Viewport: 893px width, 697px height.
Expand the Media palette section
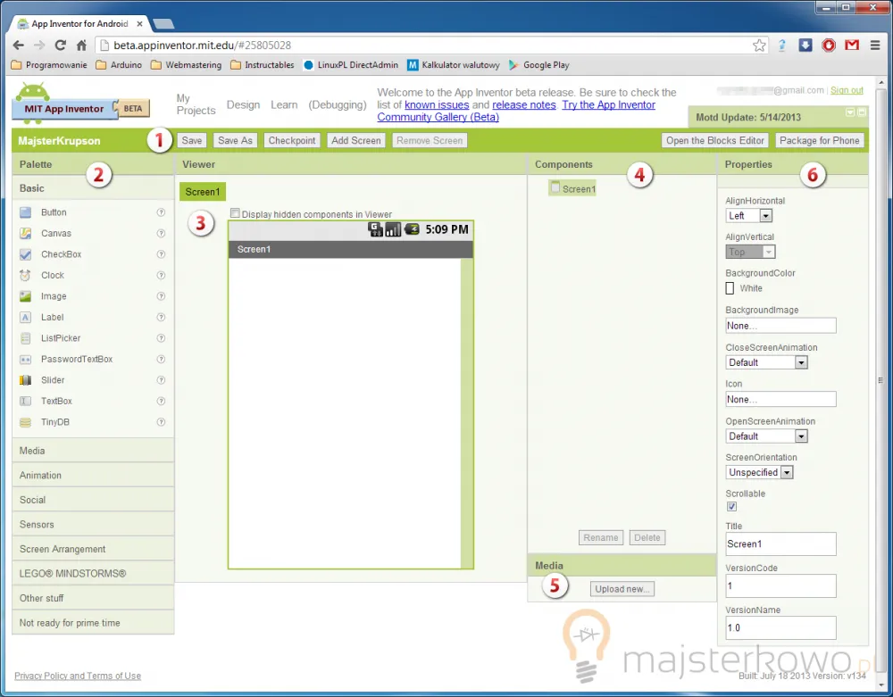pyautogui.click(x=93, y=451)
